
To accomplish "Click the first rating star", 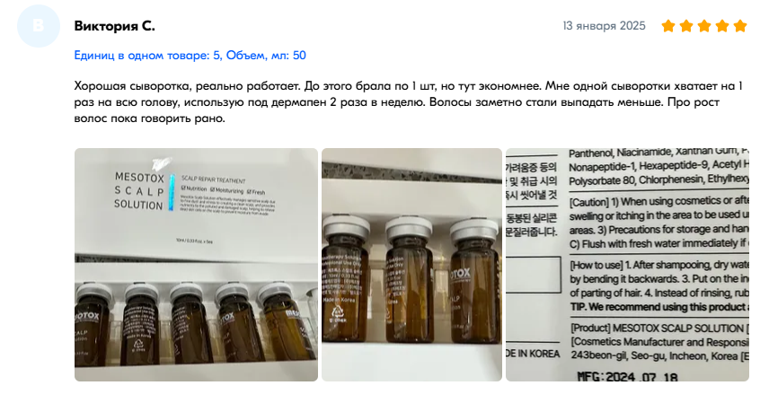I will click(668, 26).
